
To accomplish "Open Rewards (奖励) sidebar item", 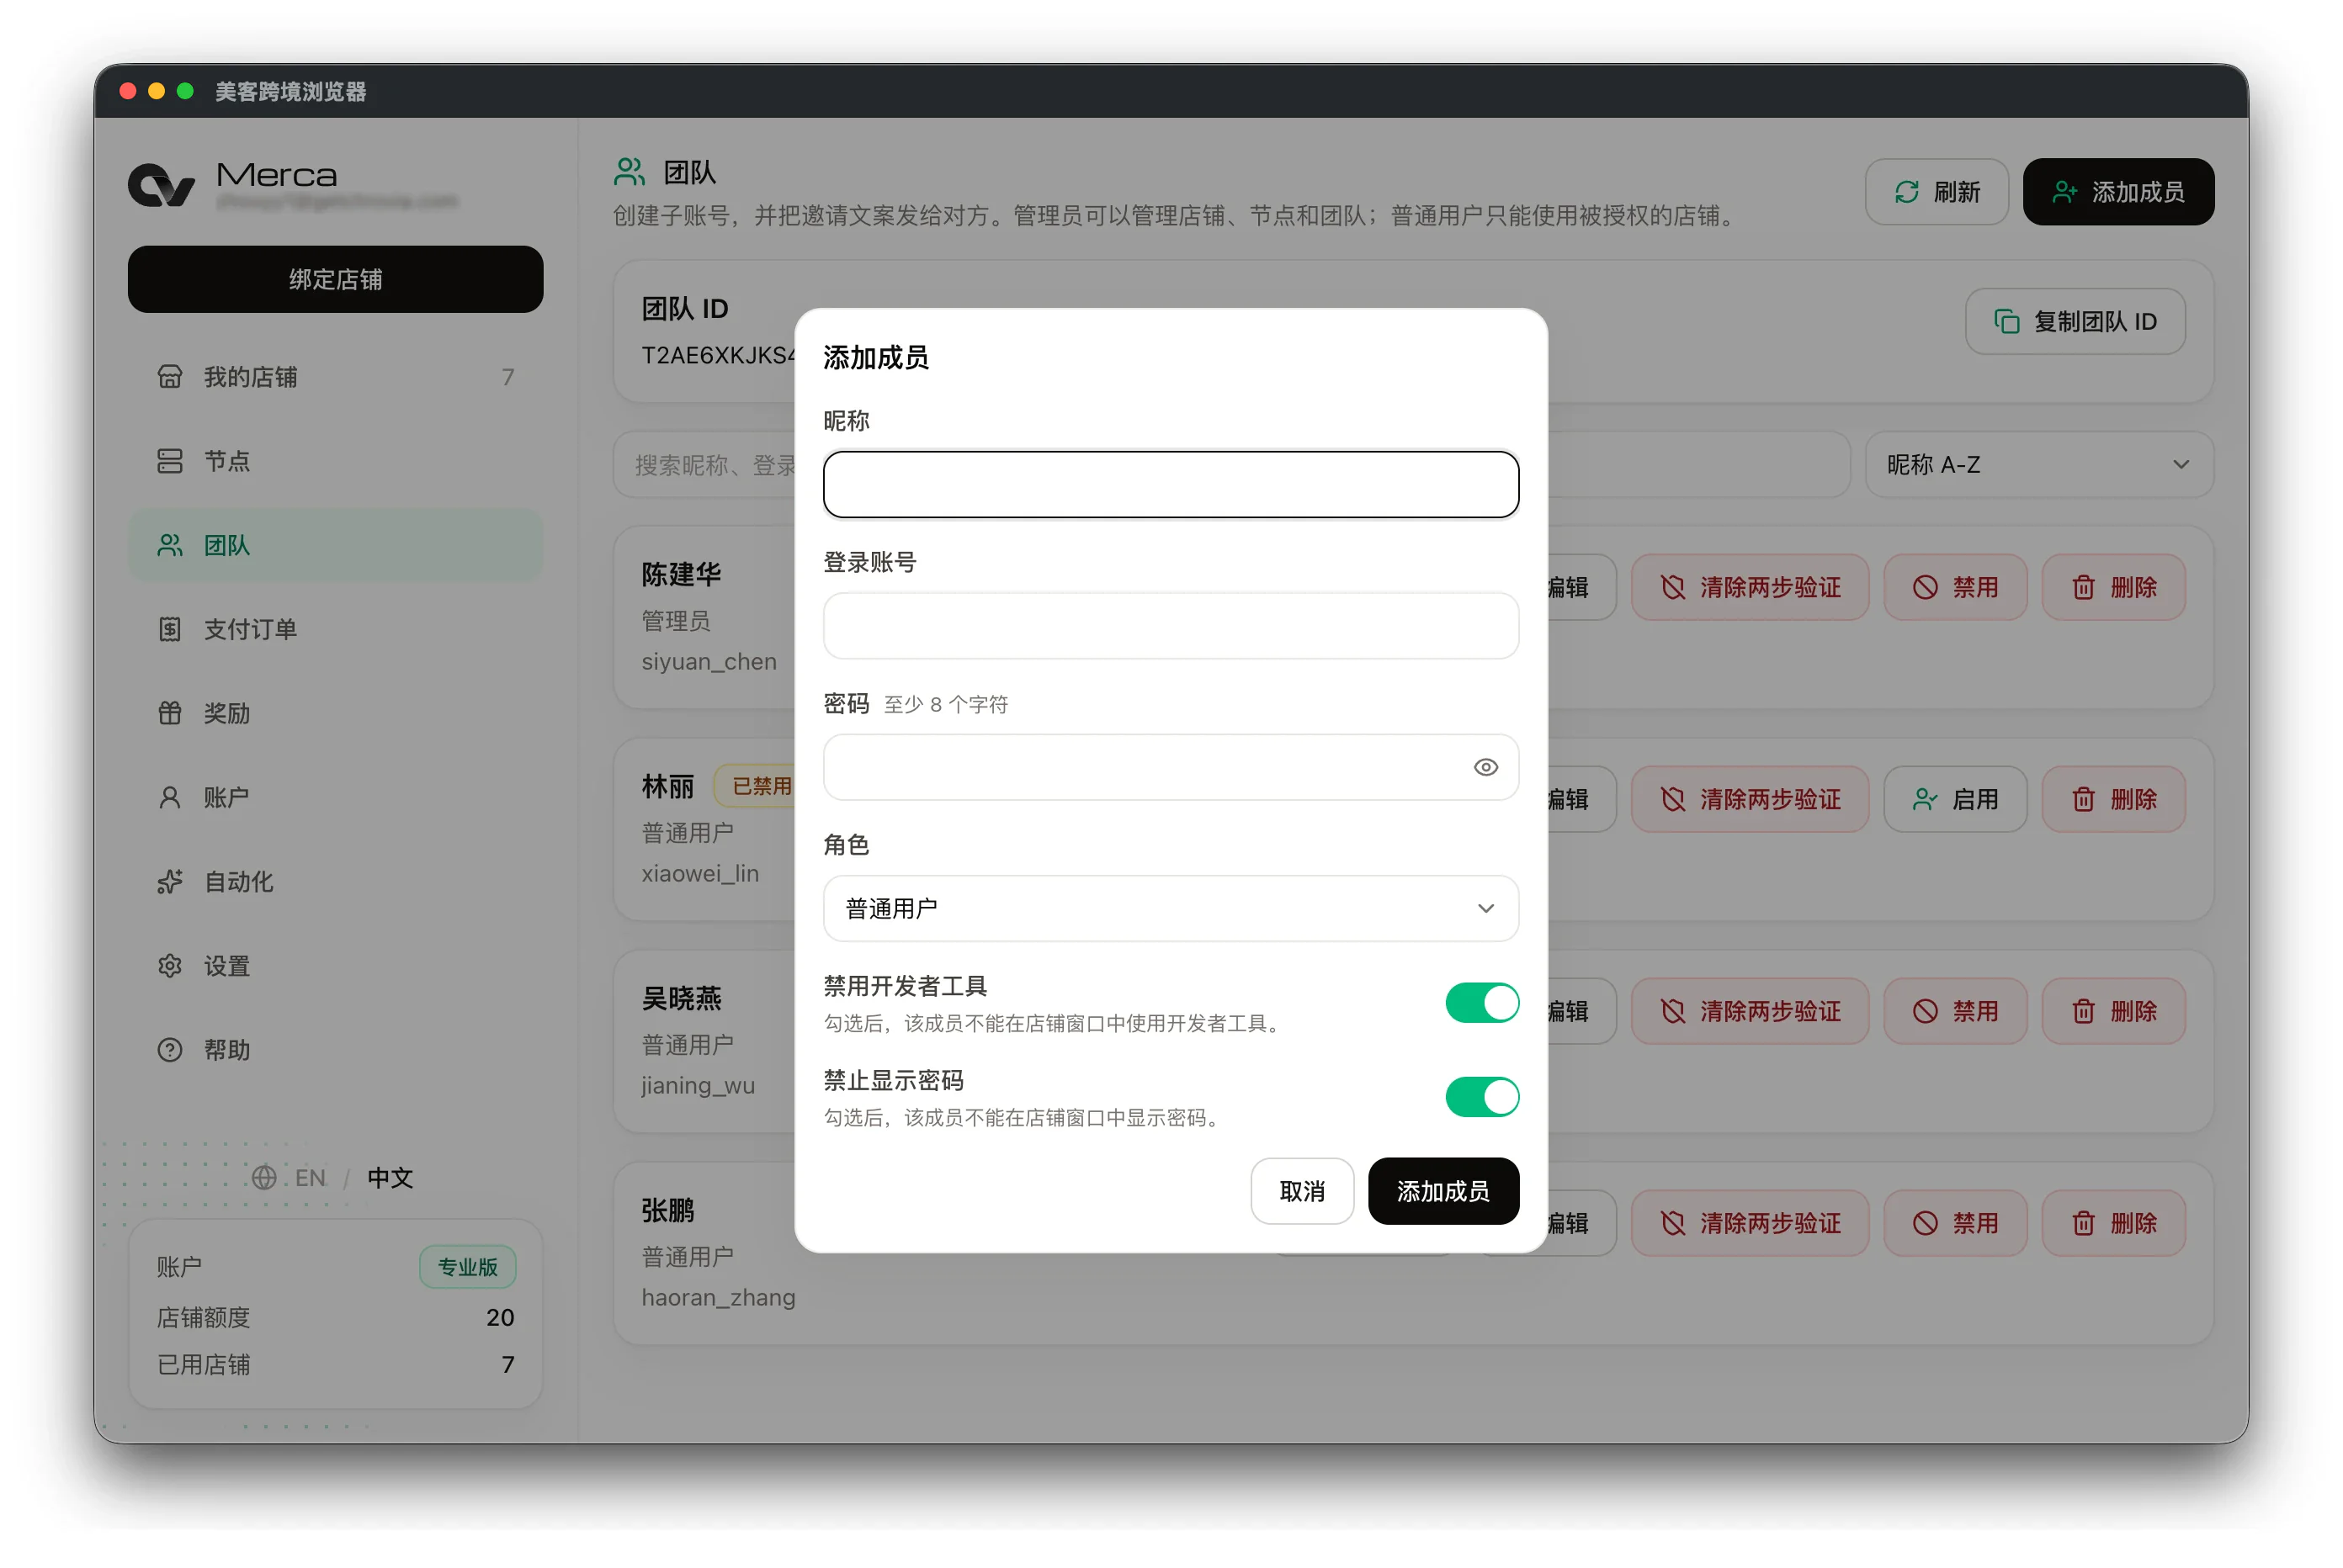I will pos(335,713).
